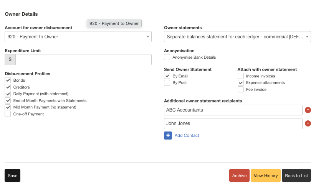The image size is (321, 189).
Task: Open View History
Action: [x=266, y=176]
